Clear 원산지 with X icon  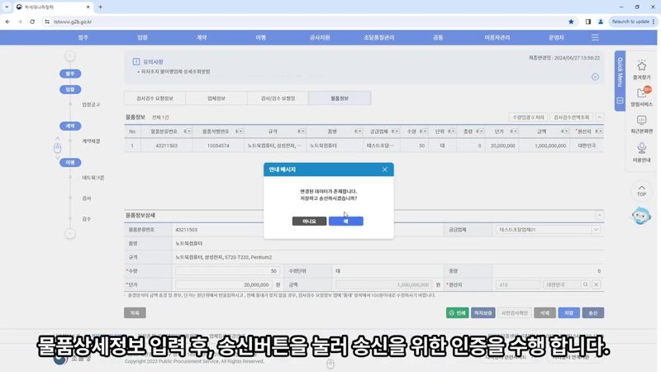[596, 284]
